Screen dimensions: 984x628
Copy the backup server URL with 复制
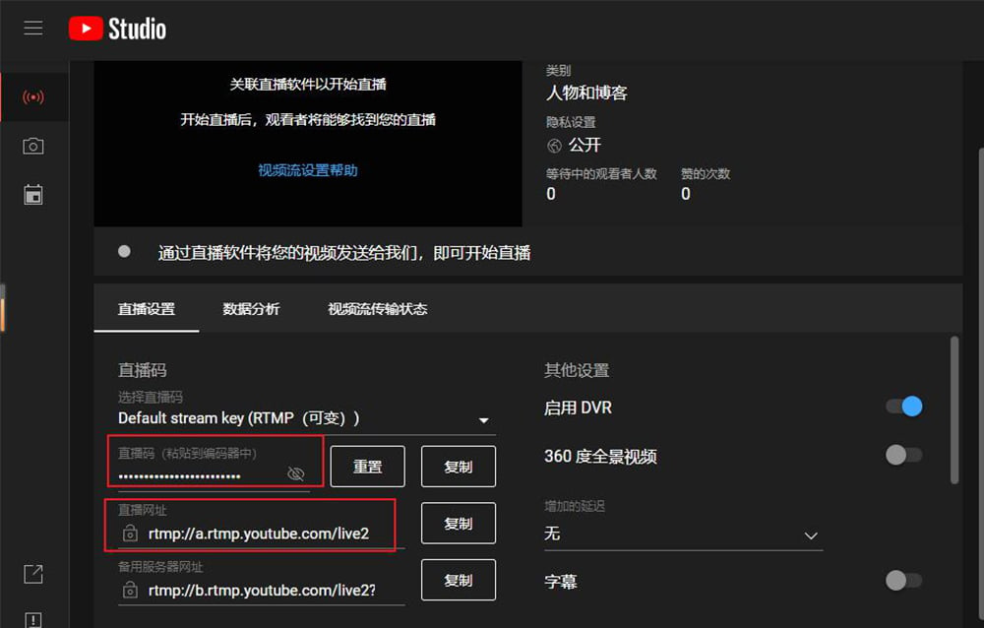(x=458, y=581)
